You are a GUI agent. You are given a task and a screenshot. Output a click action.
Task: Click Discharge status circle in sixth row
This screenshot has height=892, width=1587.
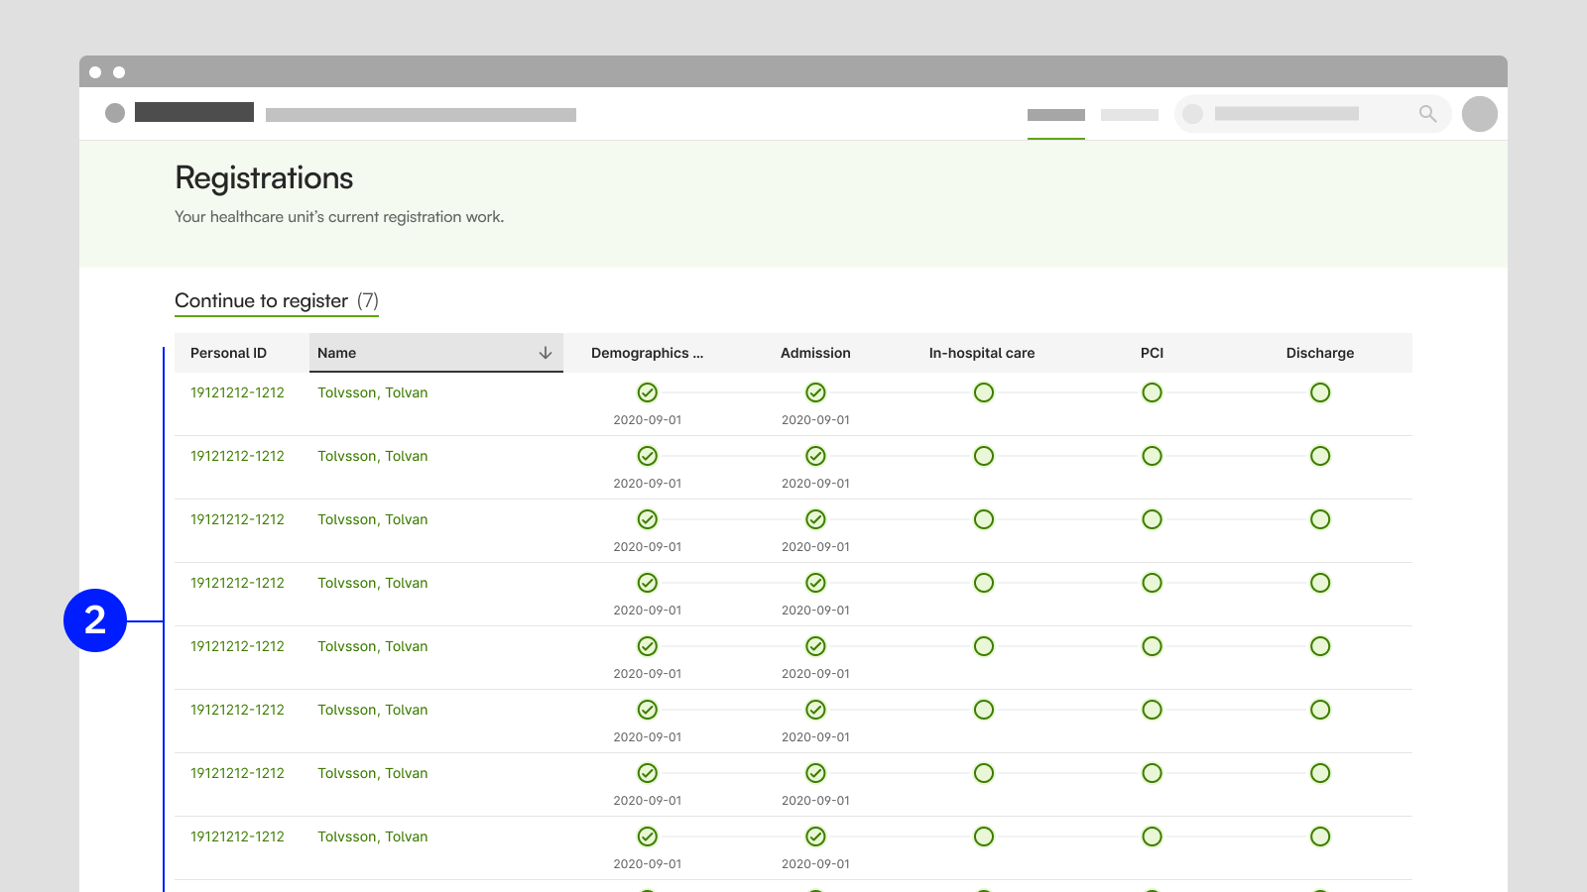1320,710
